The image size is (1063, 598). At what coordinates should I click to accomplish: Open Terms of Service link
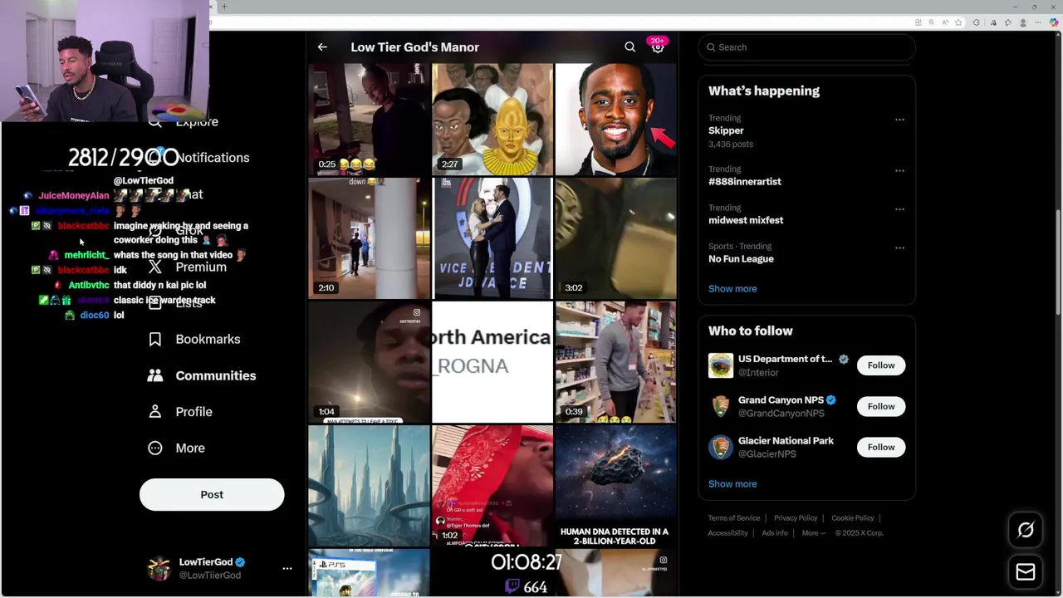tap(734, 518)
